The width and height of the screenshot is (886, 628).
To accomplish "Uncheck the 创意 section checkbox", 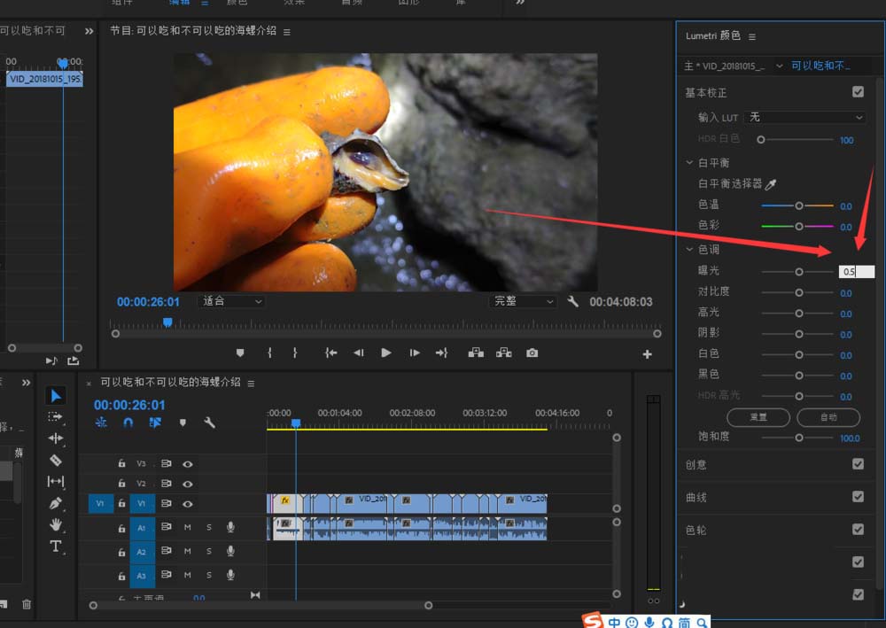I will (859, 463).
